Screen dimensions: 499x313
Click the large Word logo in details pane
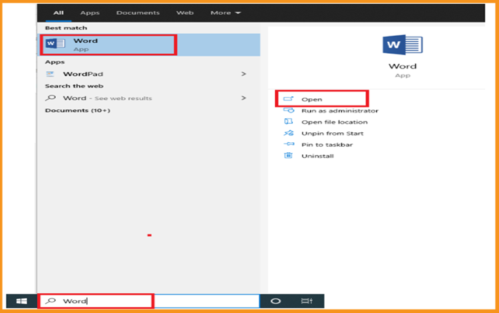(x=403, y=45)
